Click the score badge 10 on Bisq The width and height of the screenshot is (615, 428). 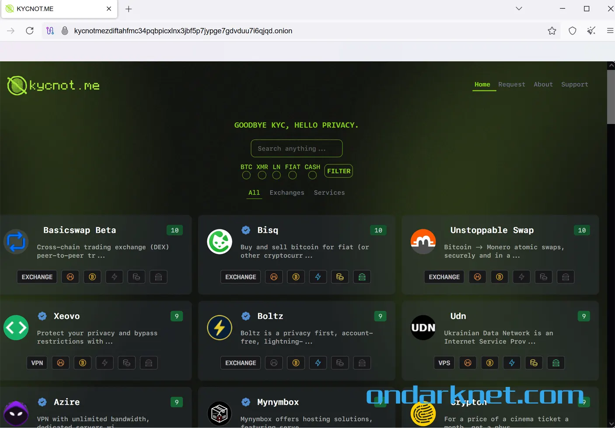pyautogui.click(x=378, y=230)
